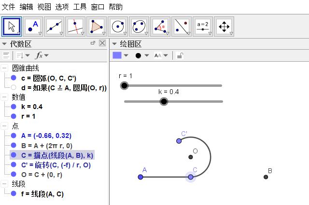
Task: Select the Angle tool
Action: (x=161, y=27)
